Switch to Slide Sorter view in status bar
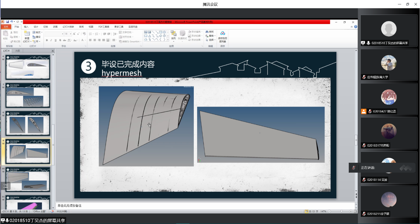 (x=310, y=211)
